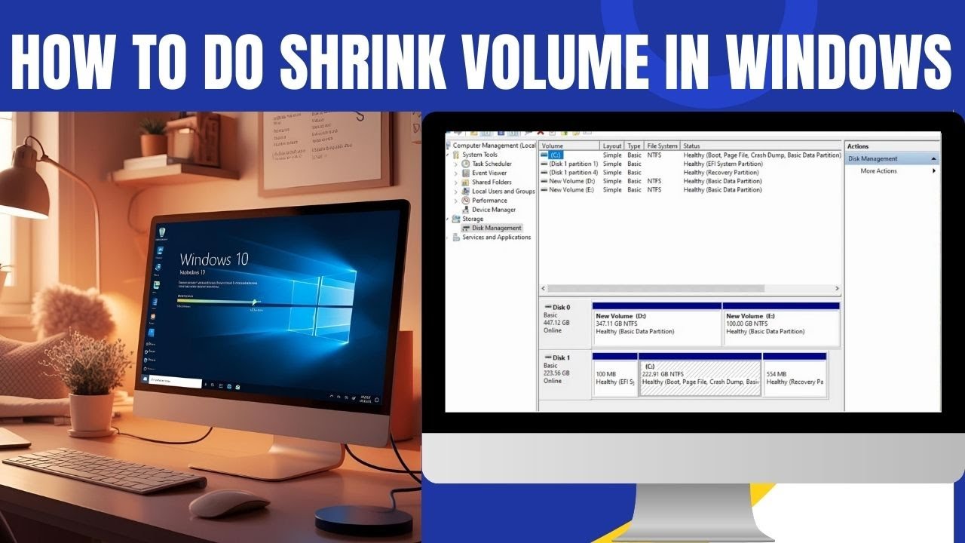Sort by the Type column header

(634, 146)
